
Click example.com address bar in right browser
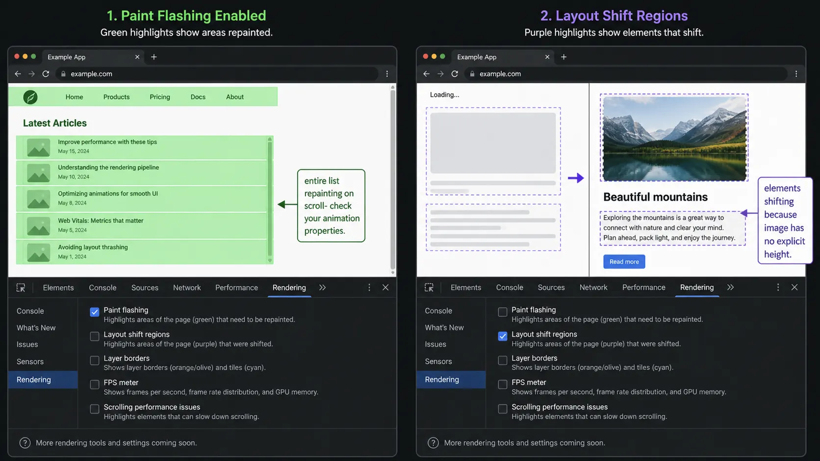[x=626, y=74]
